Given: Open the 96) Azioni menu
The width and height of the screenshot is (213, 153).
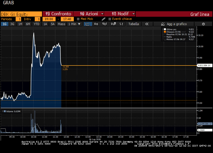Looking at the screenshot, I should (89, 14).
